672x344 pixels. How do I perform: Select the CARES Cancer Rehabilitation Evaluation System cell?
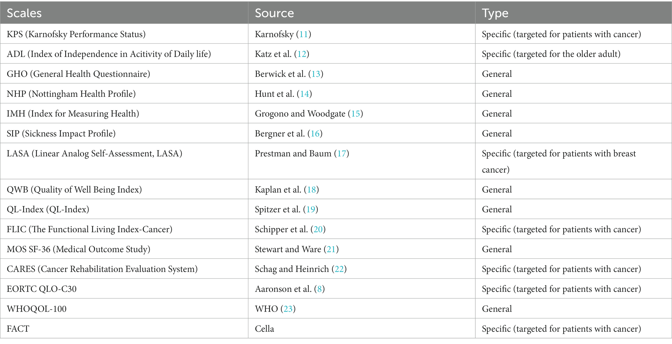(124, 269)
